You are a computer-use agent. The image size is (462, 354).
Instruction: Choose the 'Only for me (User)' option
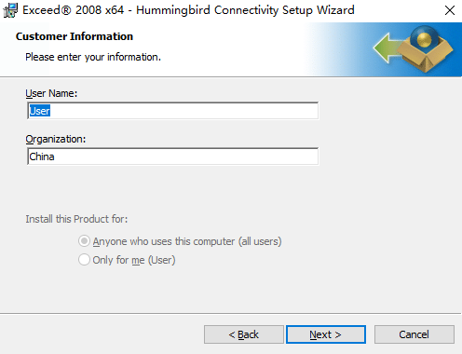84,260
